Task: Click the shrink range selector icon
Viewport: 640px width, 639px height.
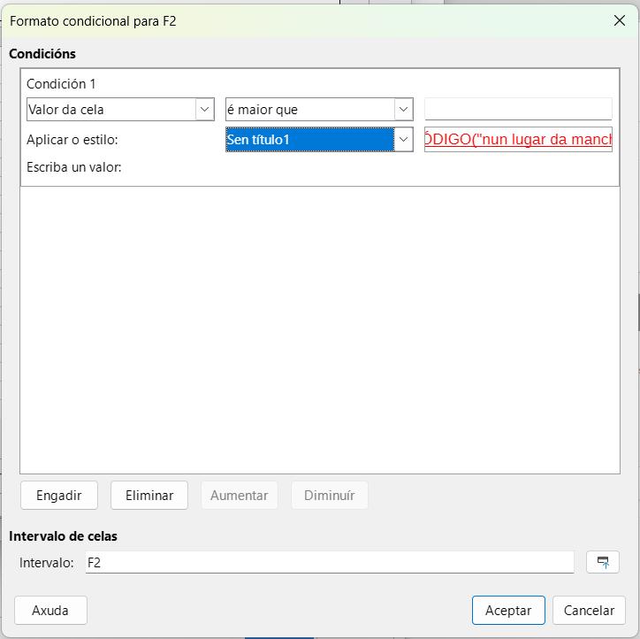Action: pos(603,562)
